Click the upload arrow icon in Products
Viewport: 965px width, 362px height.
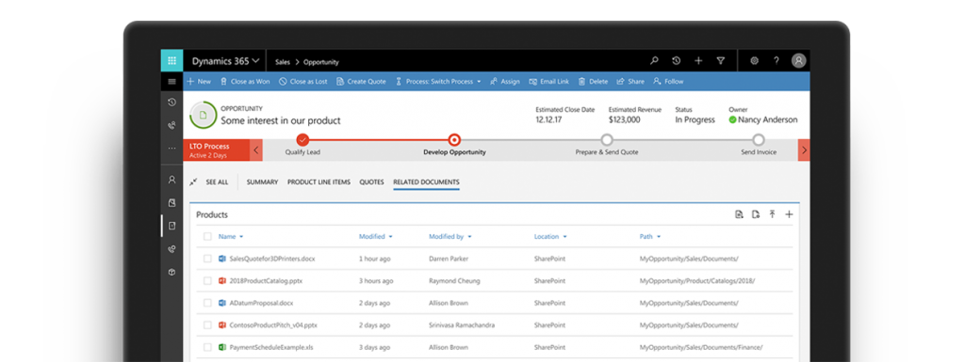click(x=773, y=214)
